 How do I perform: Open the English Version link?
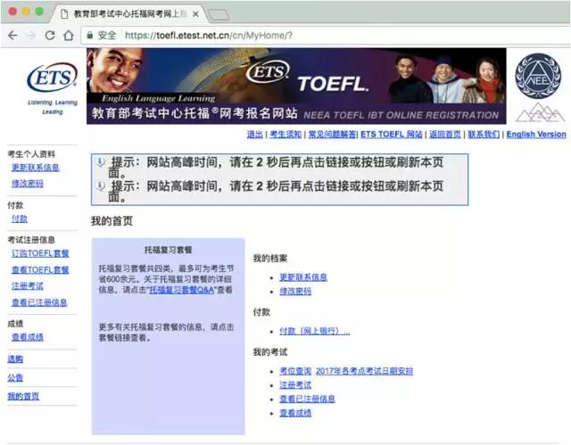(535, 135)
